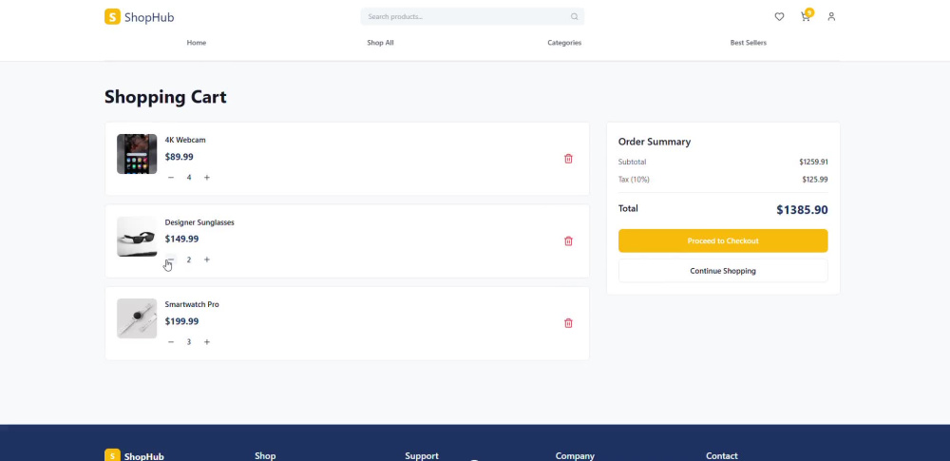The height and width of the screenshot is (461, 950).
Task: Open the user account icon
Action: click(831, 17)
